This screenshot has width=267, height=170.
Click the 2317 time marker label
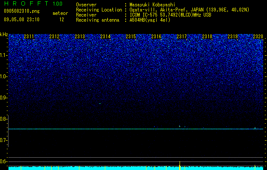point(182,37)
